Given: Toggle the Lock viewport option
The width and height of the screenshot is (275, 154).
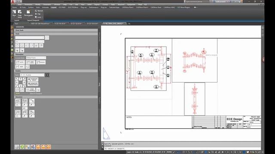Looking at the screenshot, I should [x=38, y=17].
